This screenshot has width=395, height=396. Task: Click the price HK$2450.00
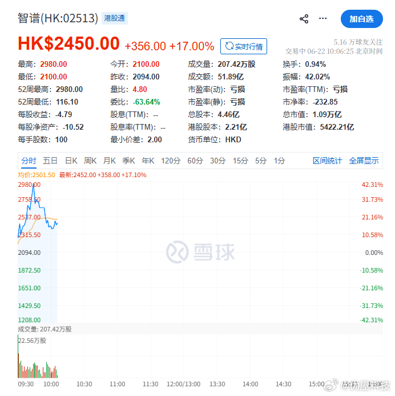click(x=68, y=43)
